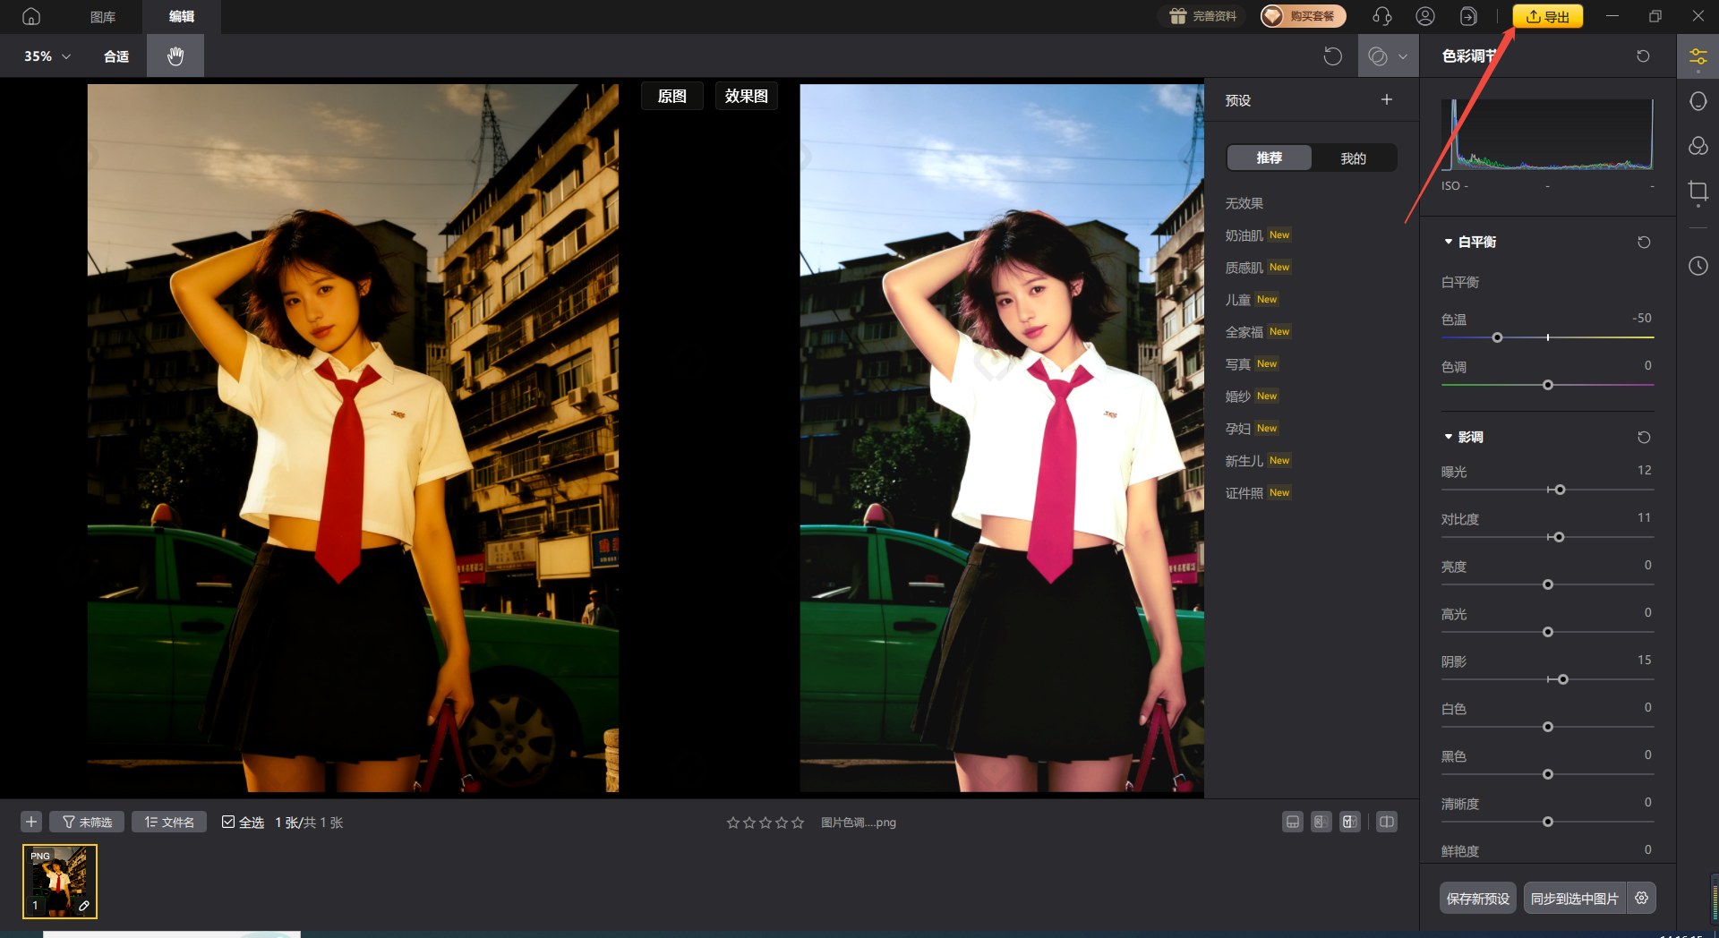This screenshot has height=938, width=1719.
Task: Switch to the 图库 library tab
Action: tap(103, 17)
